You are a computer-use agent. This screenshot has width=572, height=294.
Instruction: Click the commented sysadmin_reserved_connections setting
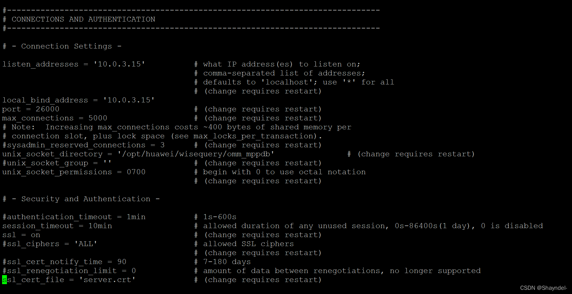[76, 145]
